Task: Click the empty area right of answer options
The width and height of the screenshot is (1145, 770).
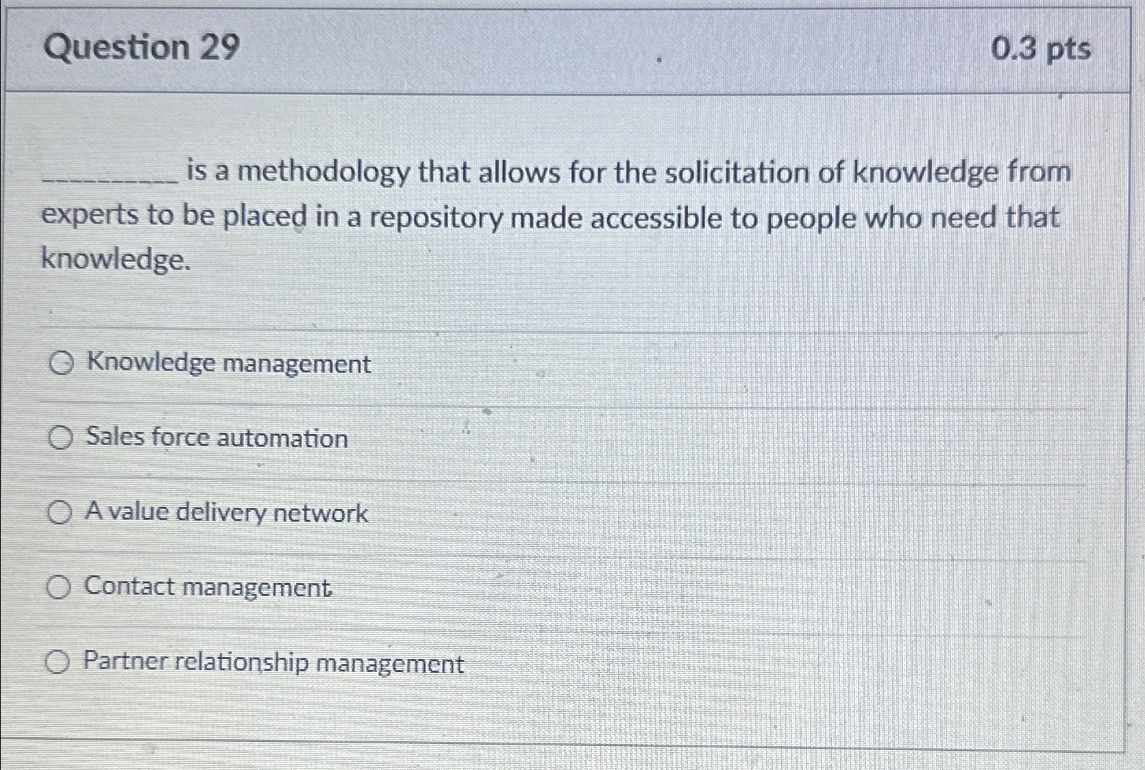Action: pyautogui.click(x=822, y=513)
